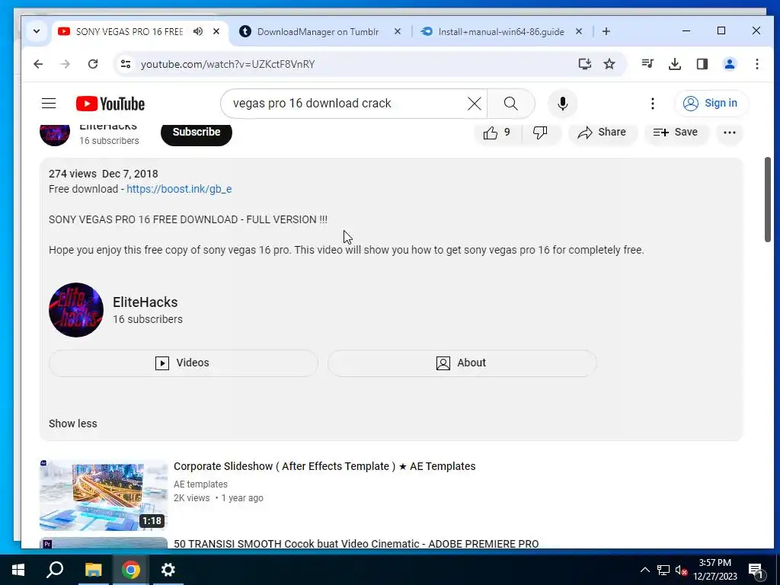
Task: Click the EliteHacks channel name in description
Action: pos(145,302)
